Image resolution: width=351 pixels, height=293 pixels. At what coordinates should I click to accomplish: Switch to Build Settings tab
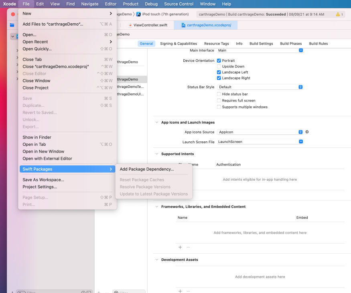261,44
